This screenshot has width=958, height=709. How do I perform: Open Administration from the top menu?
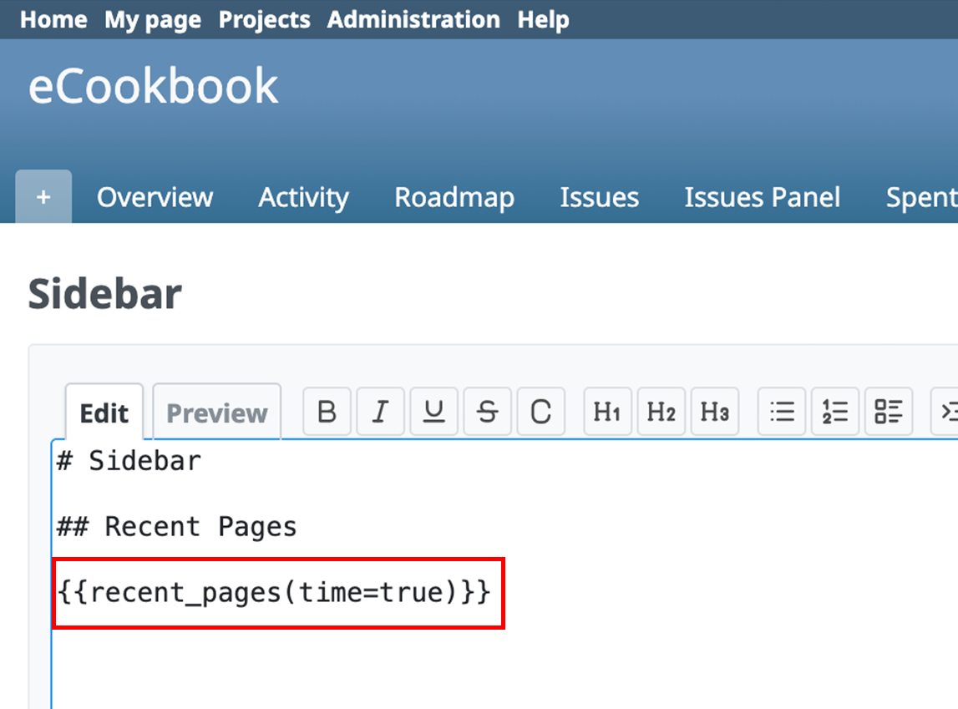point(413,19)
